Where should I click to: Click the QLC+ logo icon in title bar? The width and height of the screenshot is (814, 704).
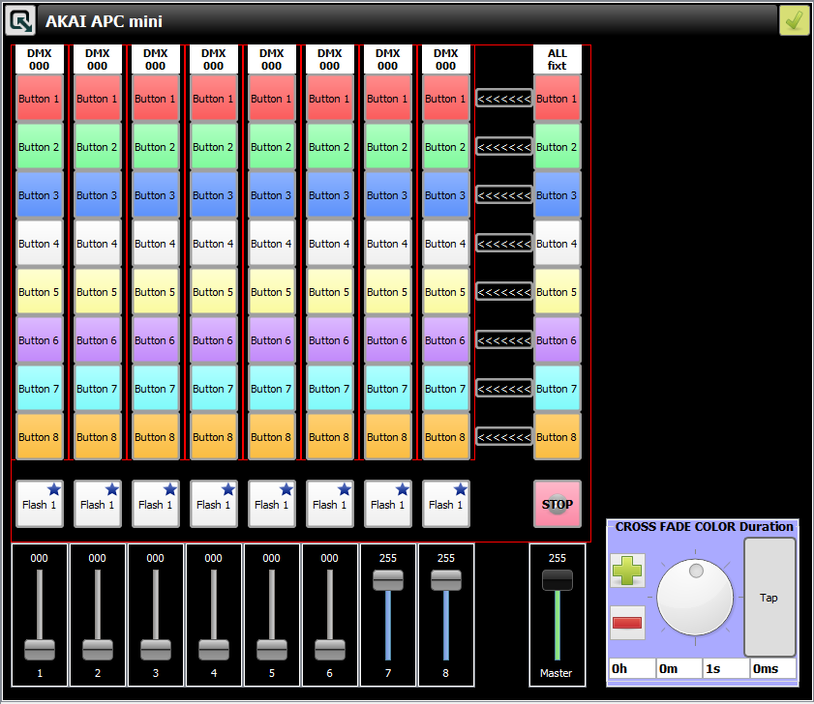(20, 20)
